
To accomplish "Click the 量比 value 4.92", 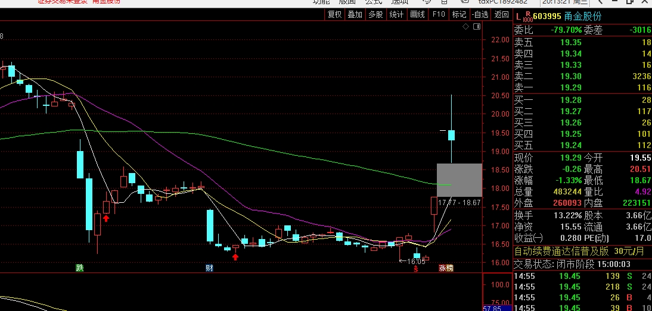I will click(x=642, y=192).
